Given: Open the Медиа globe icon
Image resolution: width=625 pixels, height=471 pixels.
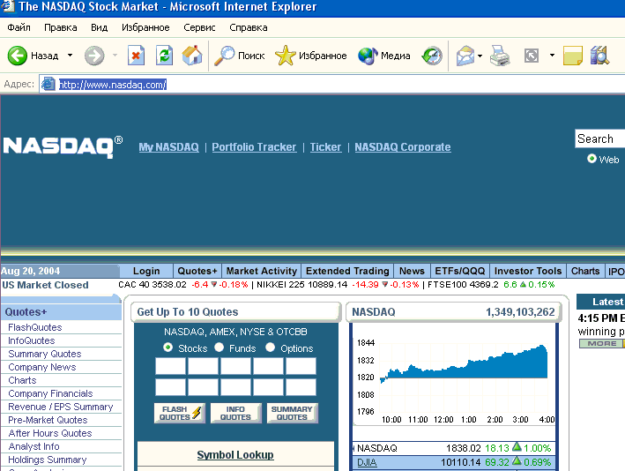Looking at the screenshot, I should [x=368, y=56].
